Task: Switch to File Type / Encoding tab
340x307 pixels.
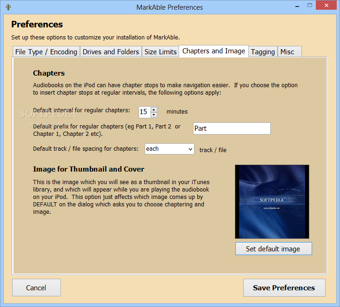Action: [46, 51]
